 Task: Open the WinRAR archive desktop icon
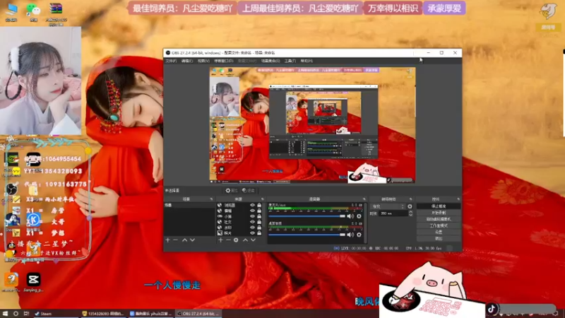pyautogui.click(x=56, y=13)
